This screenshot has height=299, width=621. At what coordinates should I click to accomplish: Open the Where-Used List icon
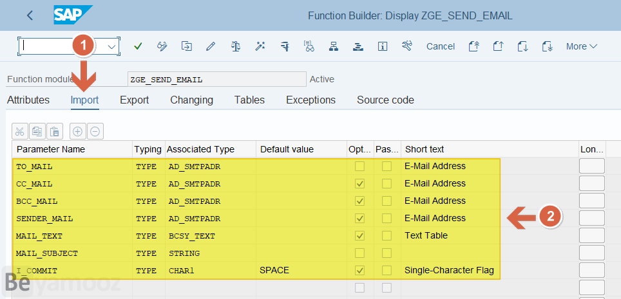(x=309, y=46)
